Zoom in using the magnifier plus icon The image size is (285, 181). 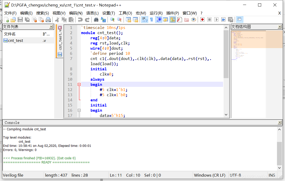point(112,20)
